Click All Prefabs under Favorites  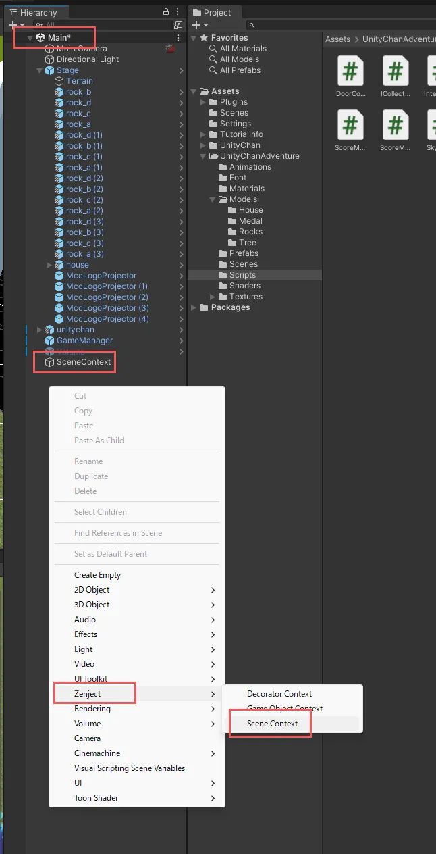pyautogui.click(x=240, y=70)
